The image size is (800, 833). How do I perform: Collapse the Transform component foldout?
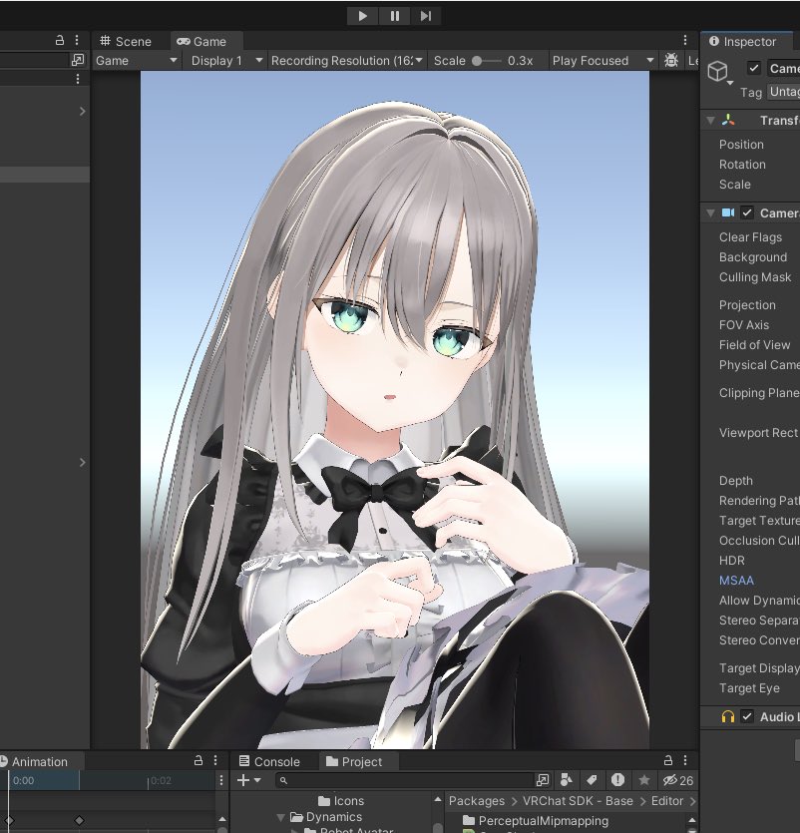[x=711, y=121]
